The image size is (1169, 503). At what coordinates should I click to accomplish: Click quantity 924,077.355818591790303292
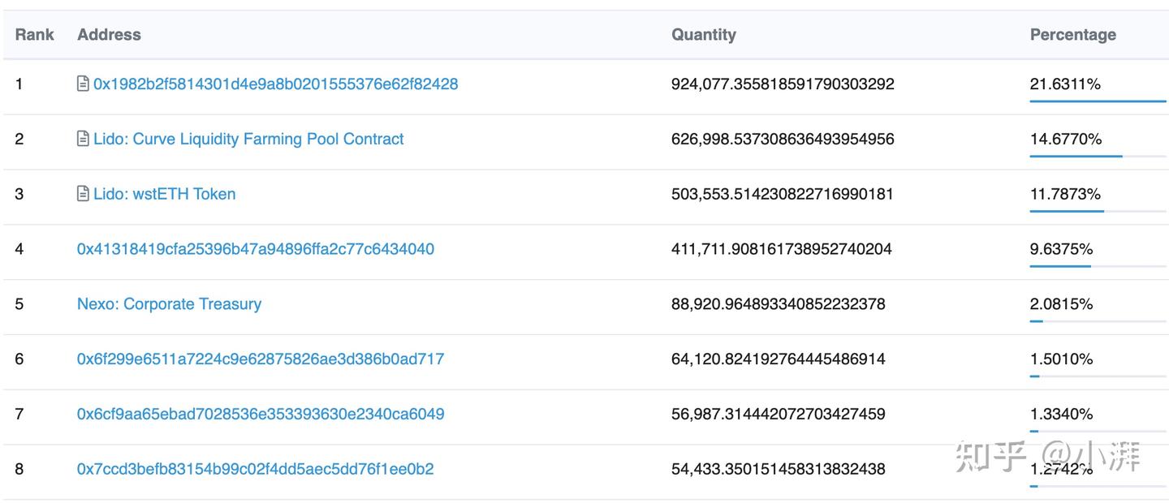coord(782,84)
